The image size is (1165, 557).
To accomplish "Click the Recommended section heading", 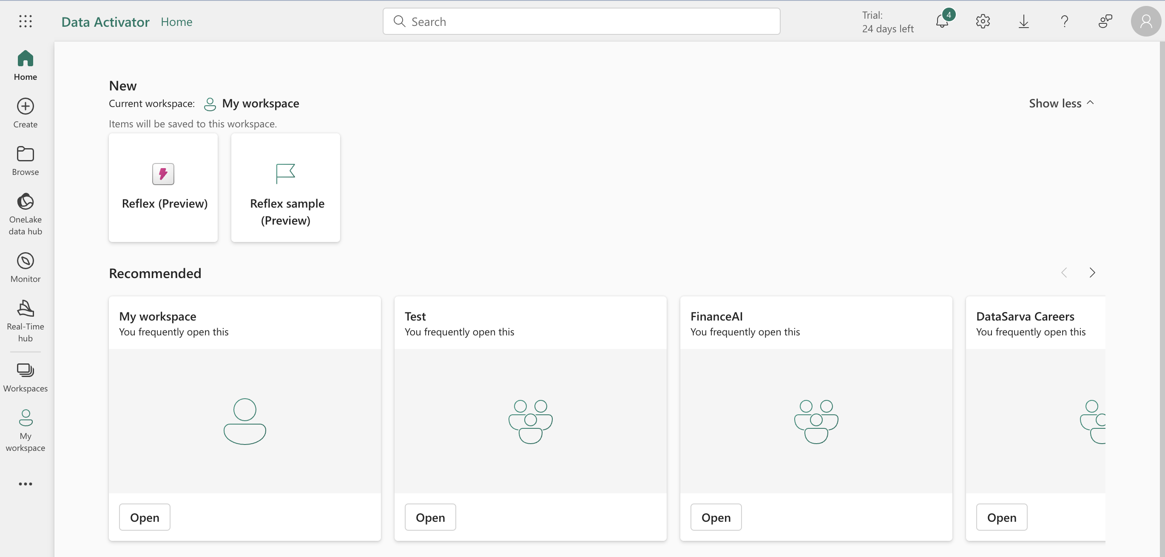I will coord(155,273).
